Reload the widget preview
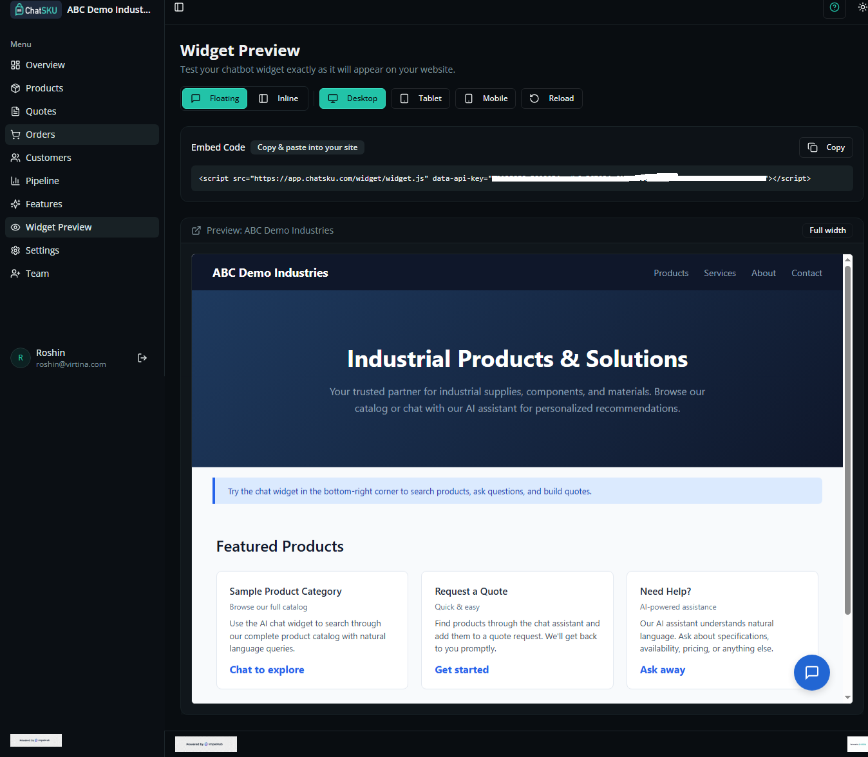 tap(551, 98)
